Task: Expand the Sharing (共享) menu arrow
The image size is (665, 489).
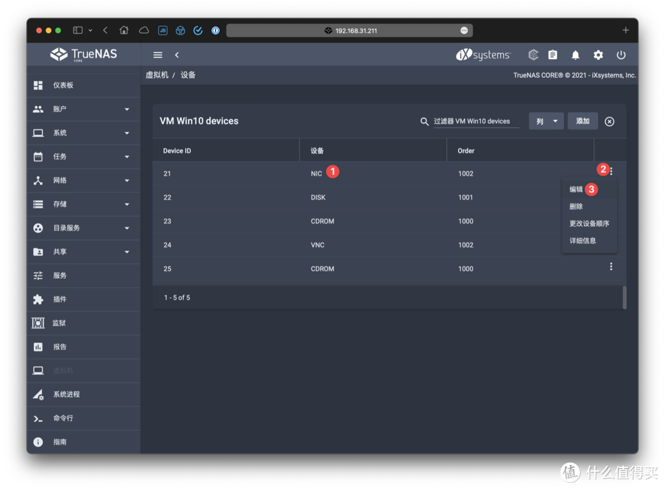Action: pos(127,252)
